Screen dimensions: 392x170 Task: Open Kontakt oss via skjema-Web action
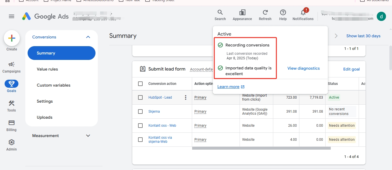[160, 140]
